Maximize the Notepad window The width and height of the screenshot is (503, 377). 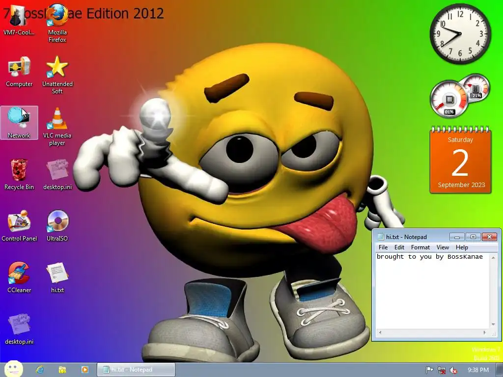[473, 237]
